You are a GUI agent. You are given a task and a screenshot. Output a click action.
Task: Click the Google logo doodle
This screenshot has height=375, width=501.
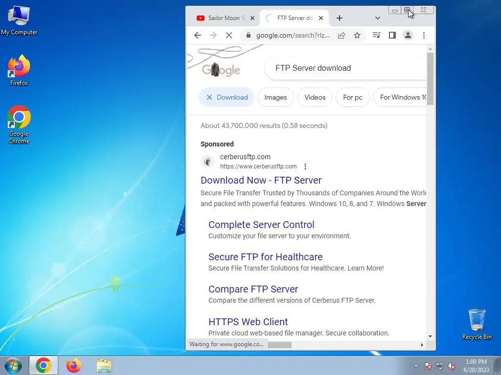point(221,70)
